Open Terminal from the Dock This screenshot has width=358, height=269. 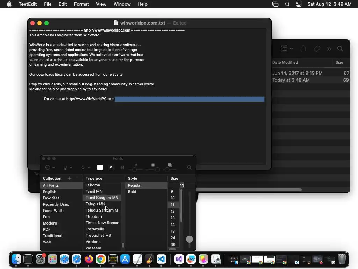click(28, 259)
